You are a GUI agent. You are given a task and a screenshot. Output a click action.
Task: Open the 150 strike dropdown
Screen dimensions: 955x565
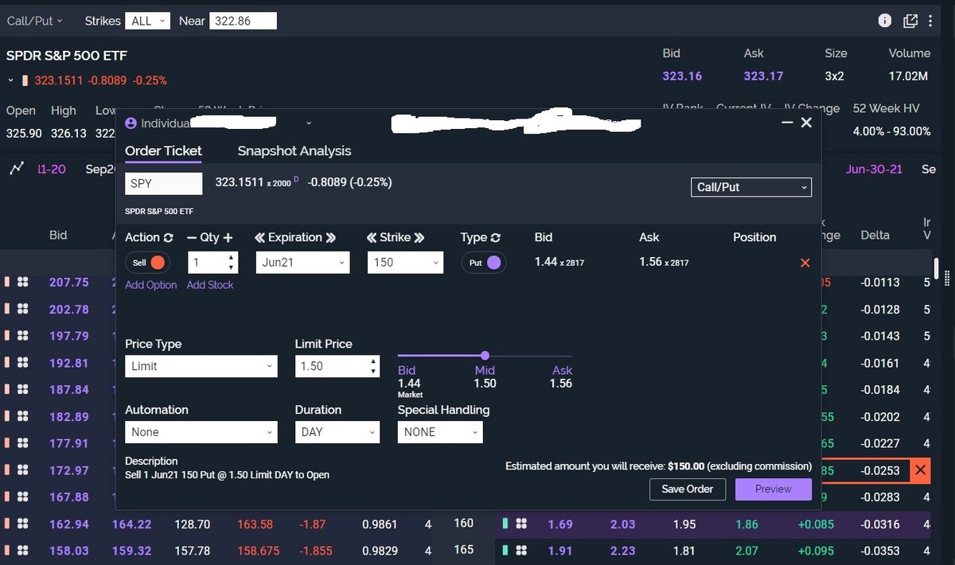tap(405, 263)
